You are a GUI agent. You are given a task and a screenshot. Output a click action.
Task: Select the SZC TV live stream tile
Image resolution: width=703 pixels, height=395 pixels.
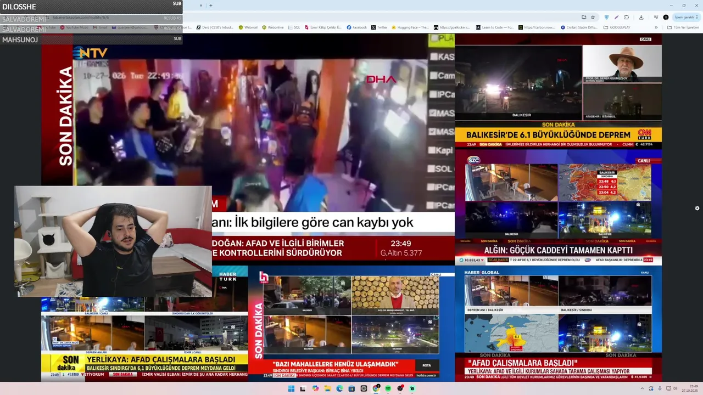coord(558,207)
